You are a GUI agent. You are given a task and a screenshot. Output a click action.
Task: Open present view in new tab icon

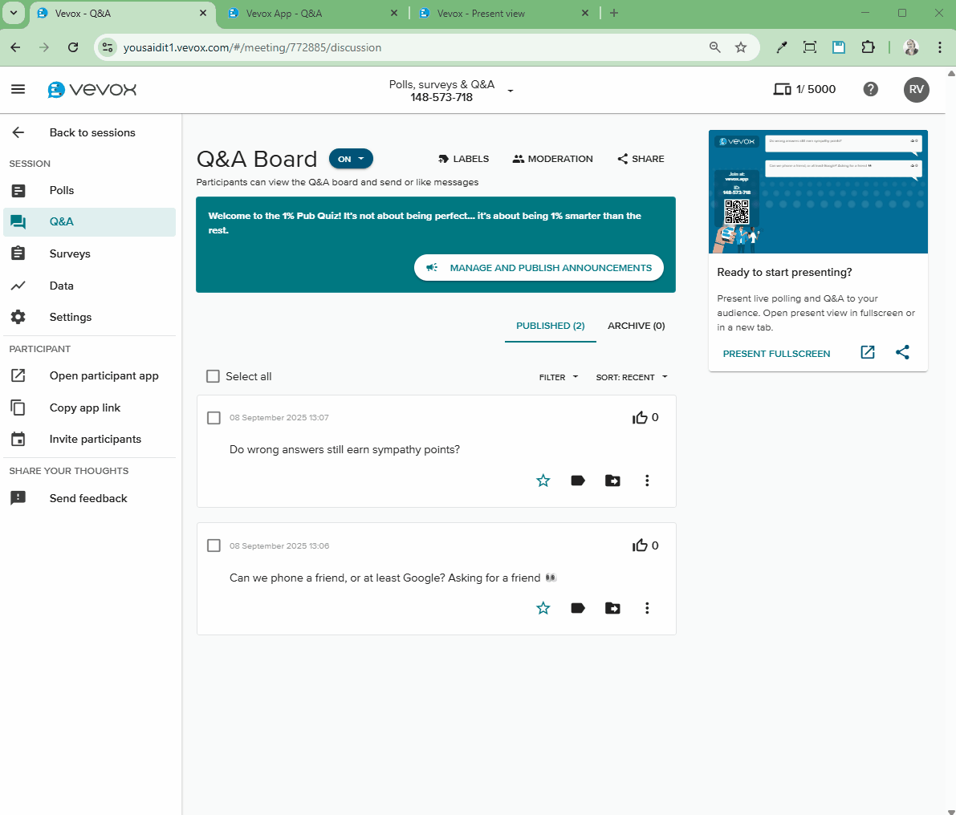(868, 352)
